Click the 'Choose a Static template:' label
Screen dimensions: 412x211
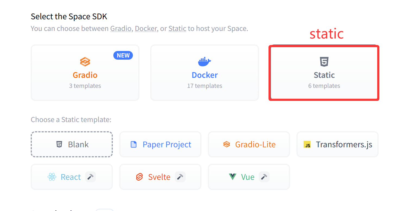(x=71, y=120)
